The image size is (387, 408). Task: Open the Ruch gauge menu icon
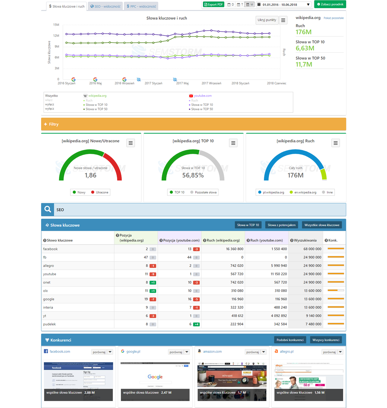(336, 143)
